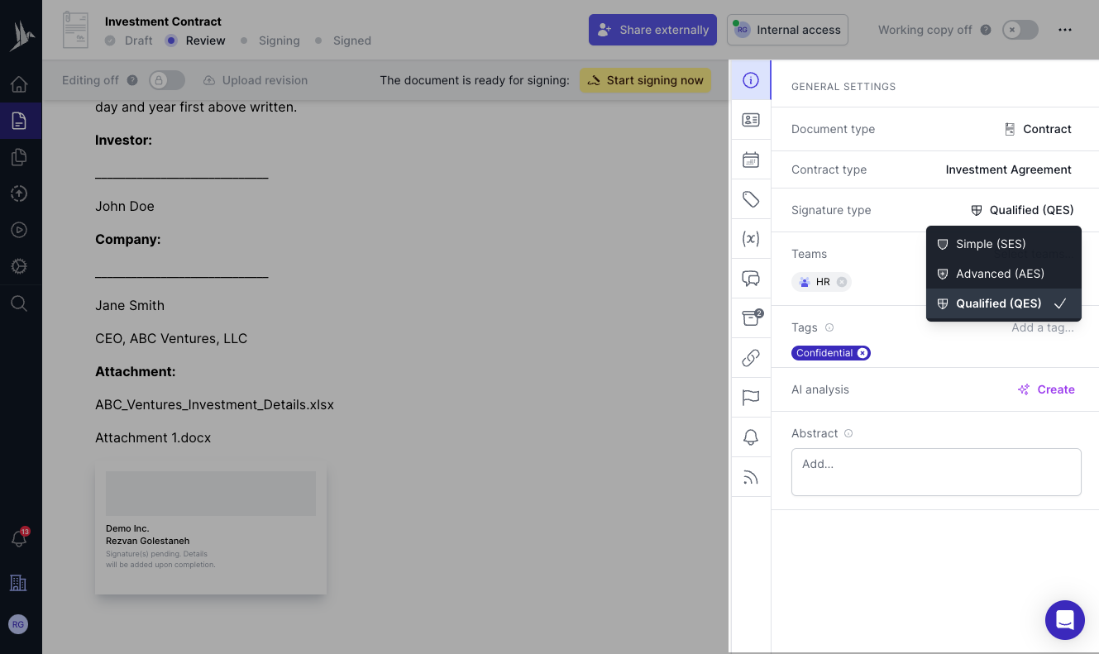This screenshot has width=1099, height=654.
Task: Click Share externally button
Action: [653, 30]
